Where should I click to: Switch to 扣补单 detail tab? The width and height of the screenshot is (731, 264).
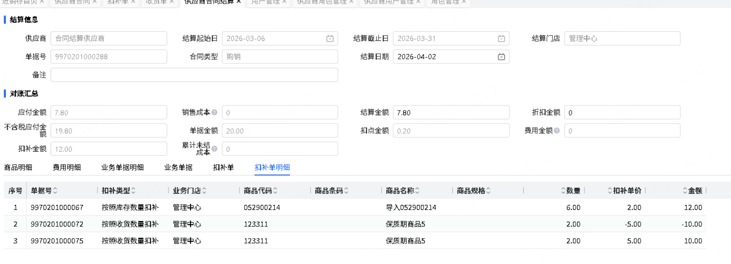click(x=224, y=168)
